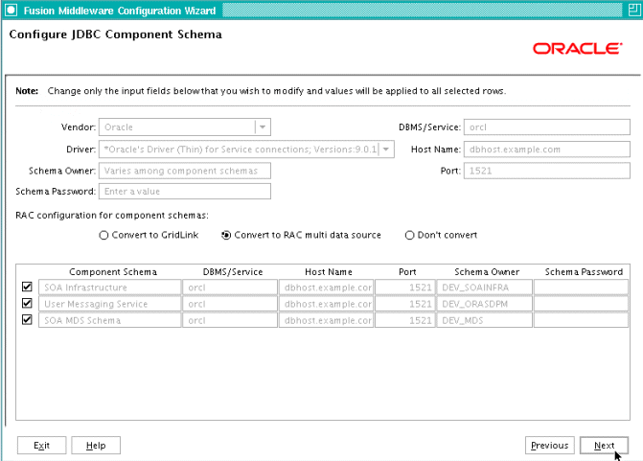Click DEV_SOAINFRA schema owner cell

tap(485, 288)
